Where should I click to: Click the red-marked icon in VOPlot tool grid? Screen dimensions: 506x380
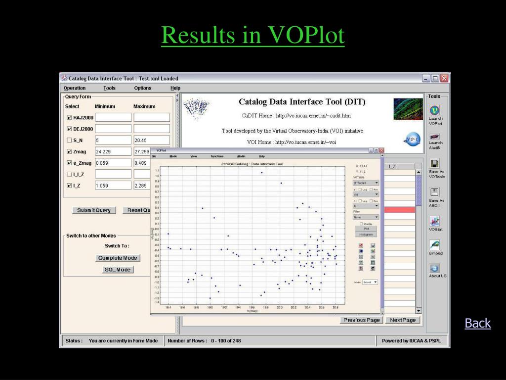[x=361, y=245]
